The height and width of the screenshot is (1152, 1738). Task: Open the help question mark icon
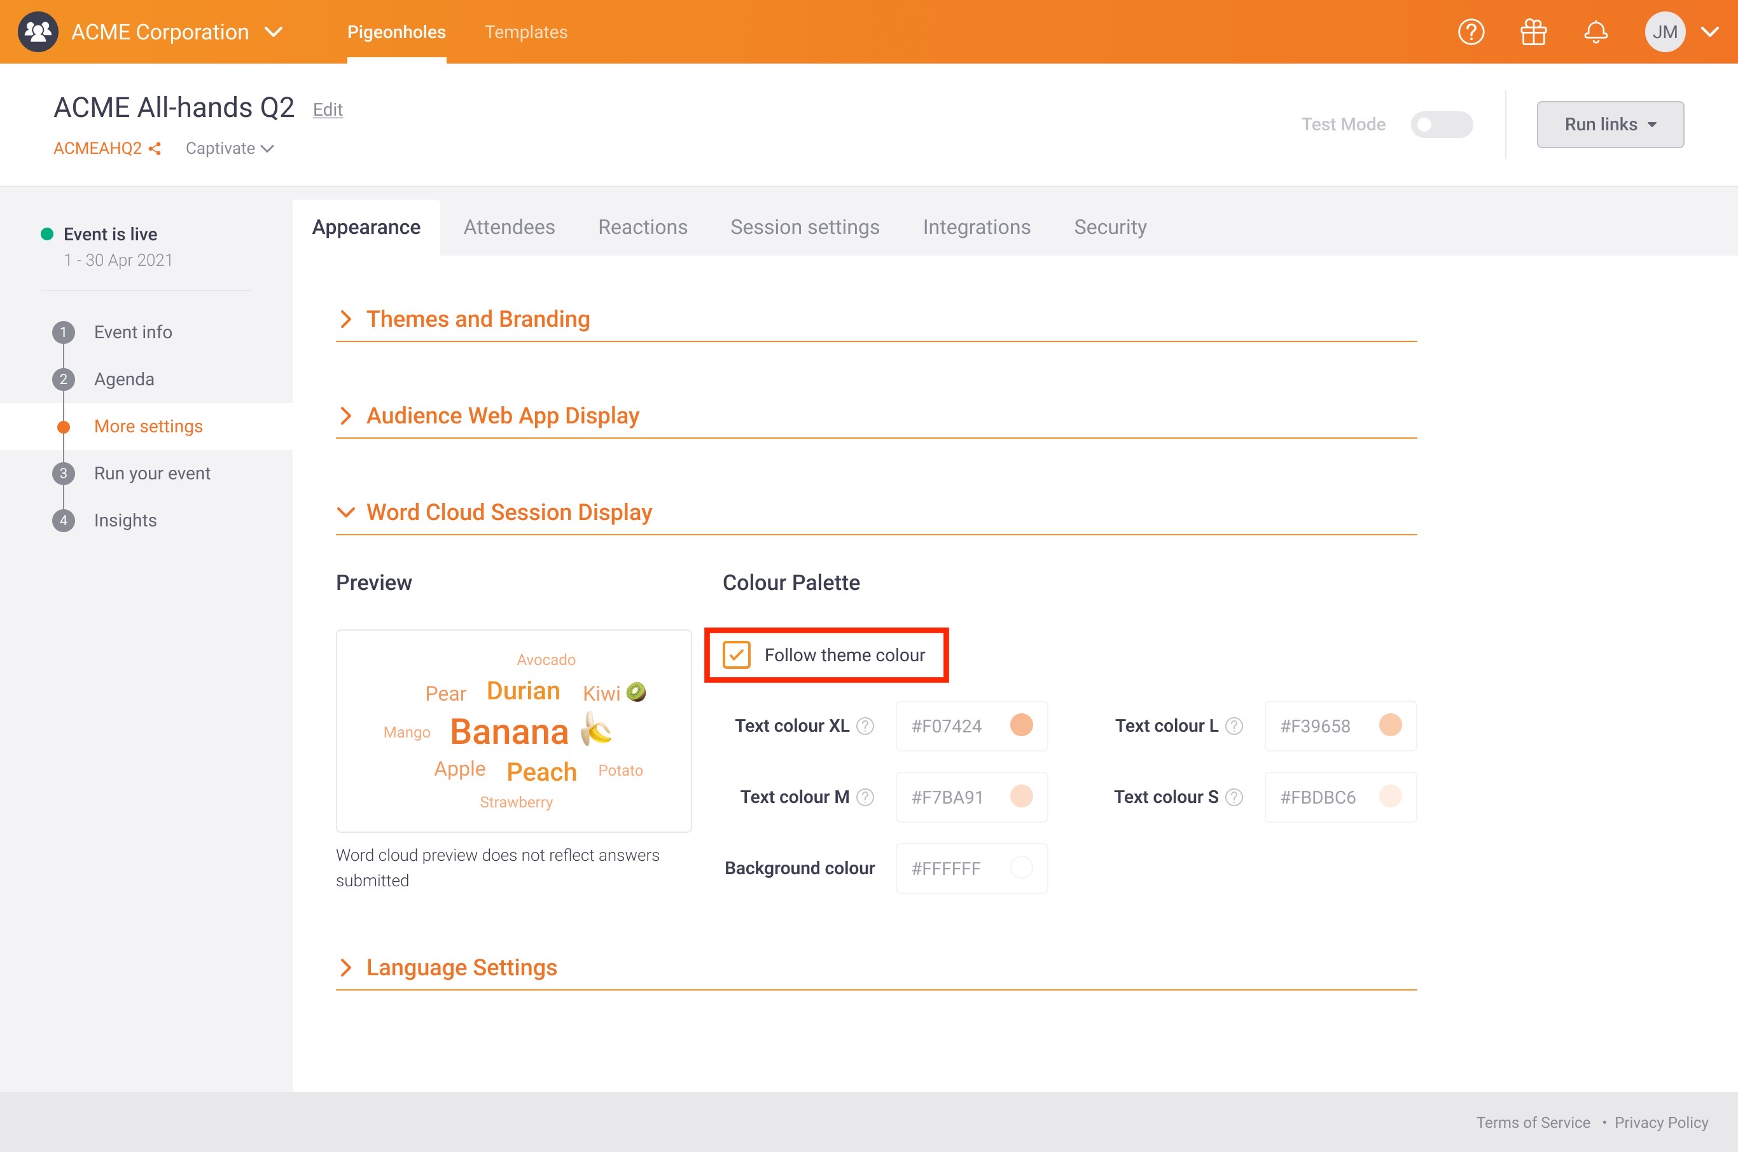[1470, 32]
